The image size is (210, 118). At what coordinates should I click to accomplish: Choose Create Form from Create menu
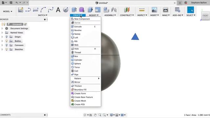tap(85, 93)
